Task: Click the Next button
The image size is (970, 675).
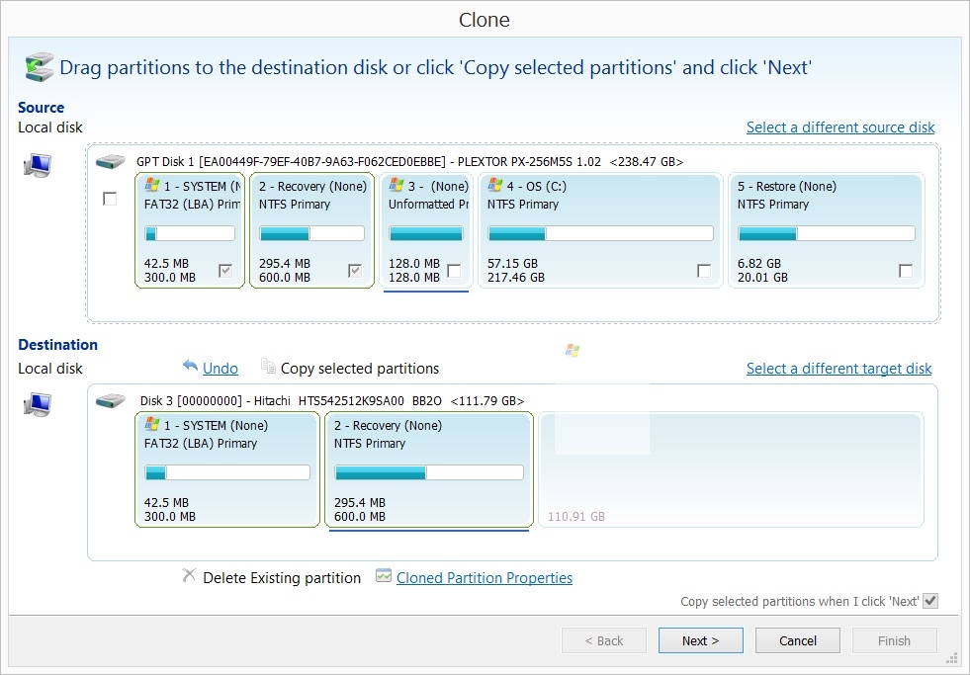Action: [x=700, y=640]
